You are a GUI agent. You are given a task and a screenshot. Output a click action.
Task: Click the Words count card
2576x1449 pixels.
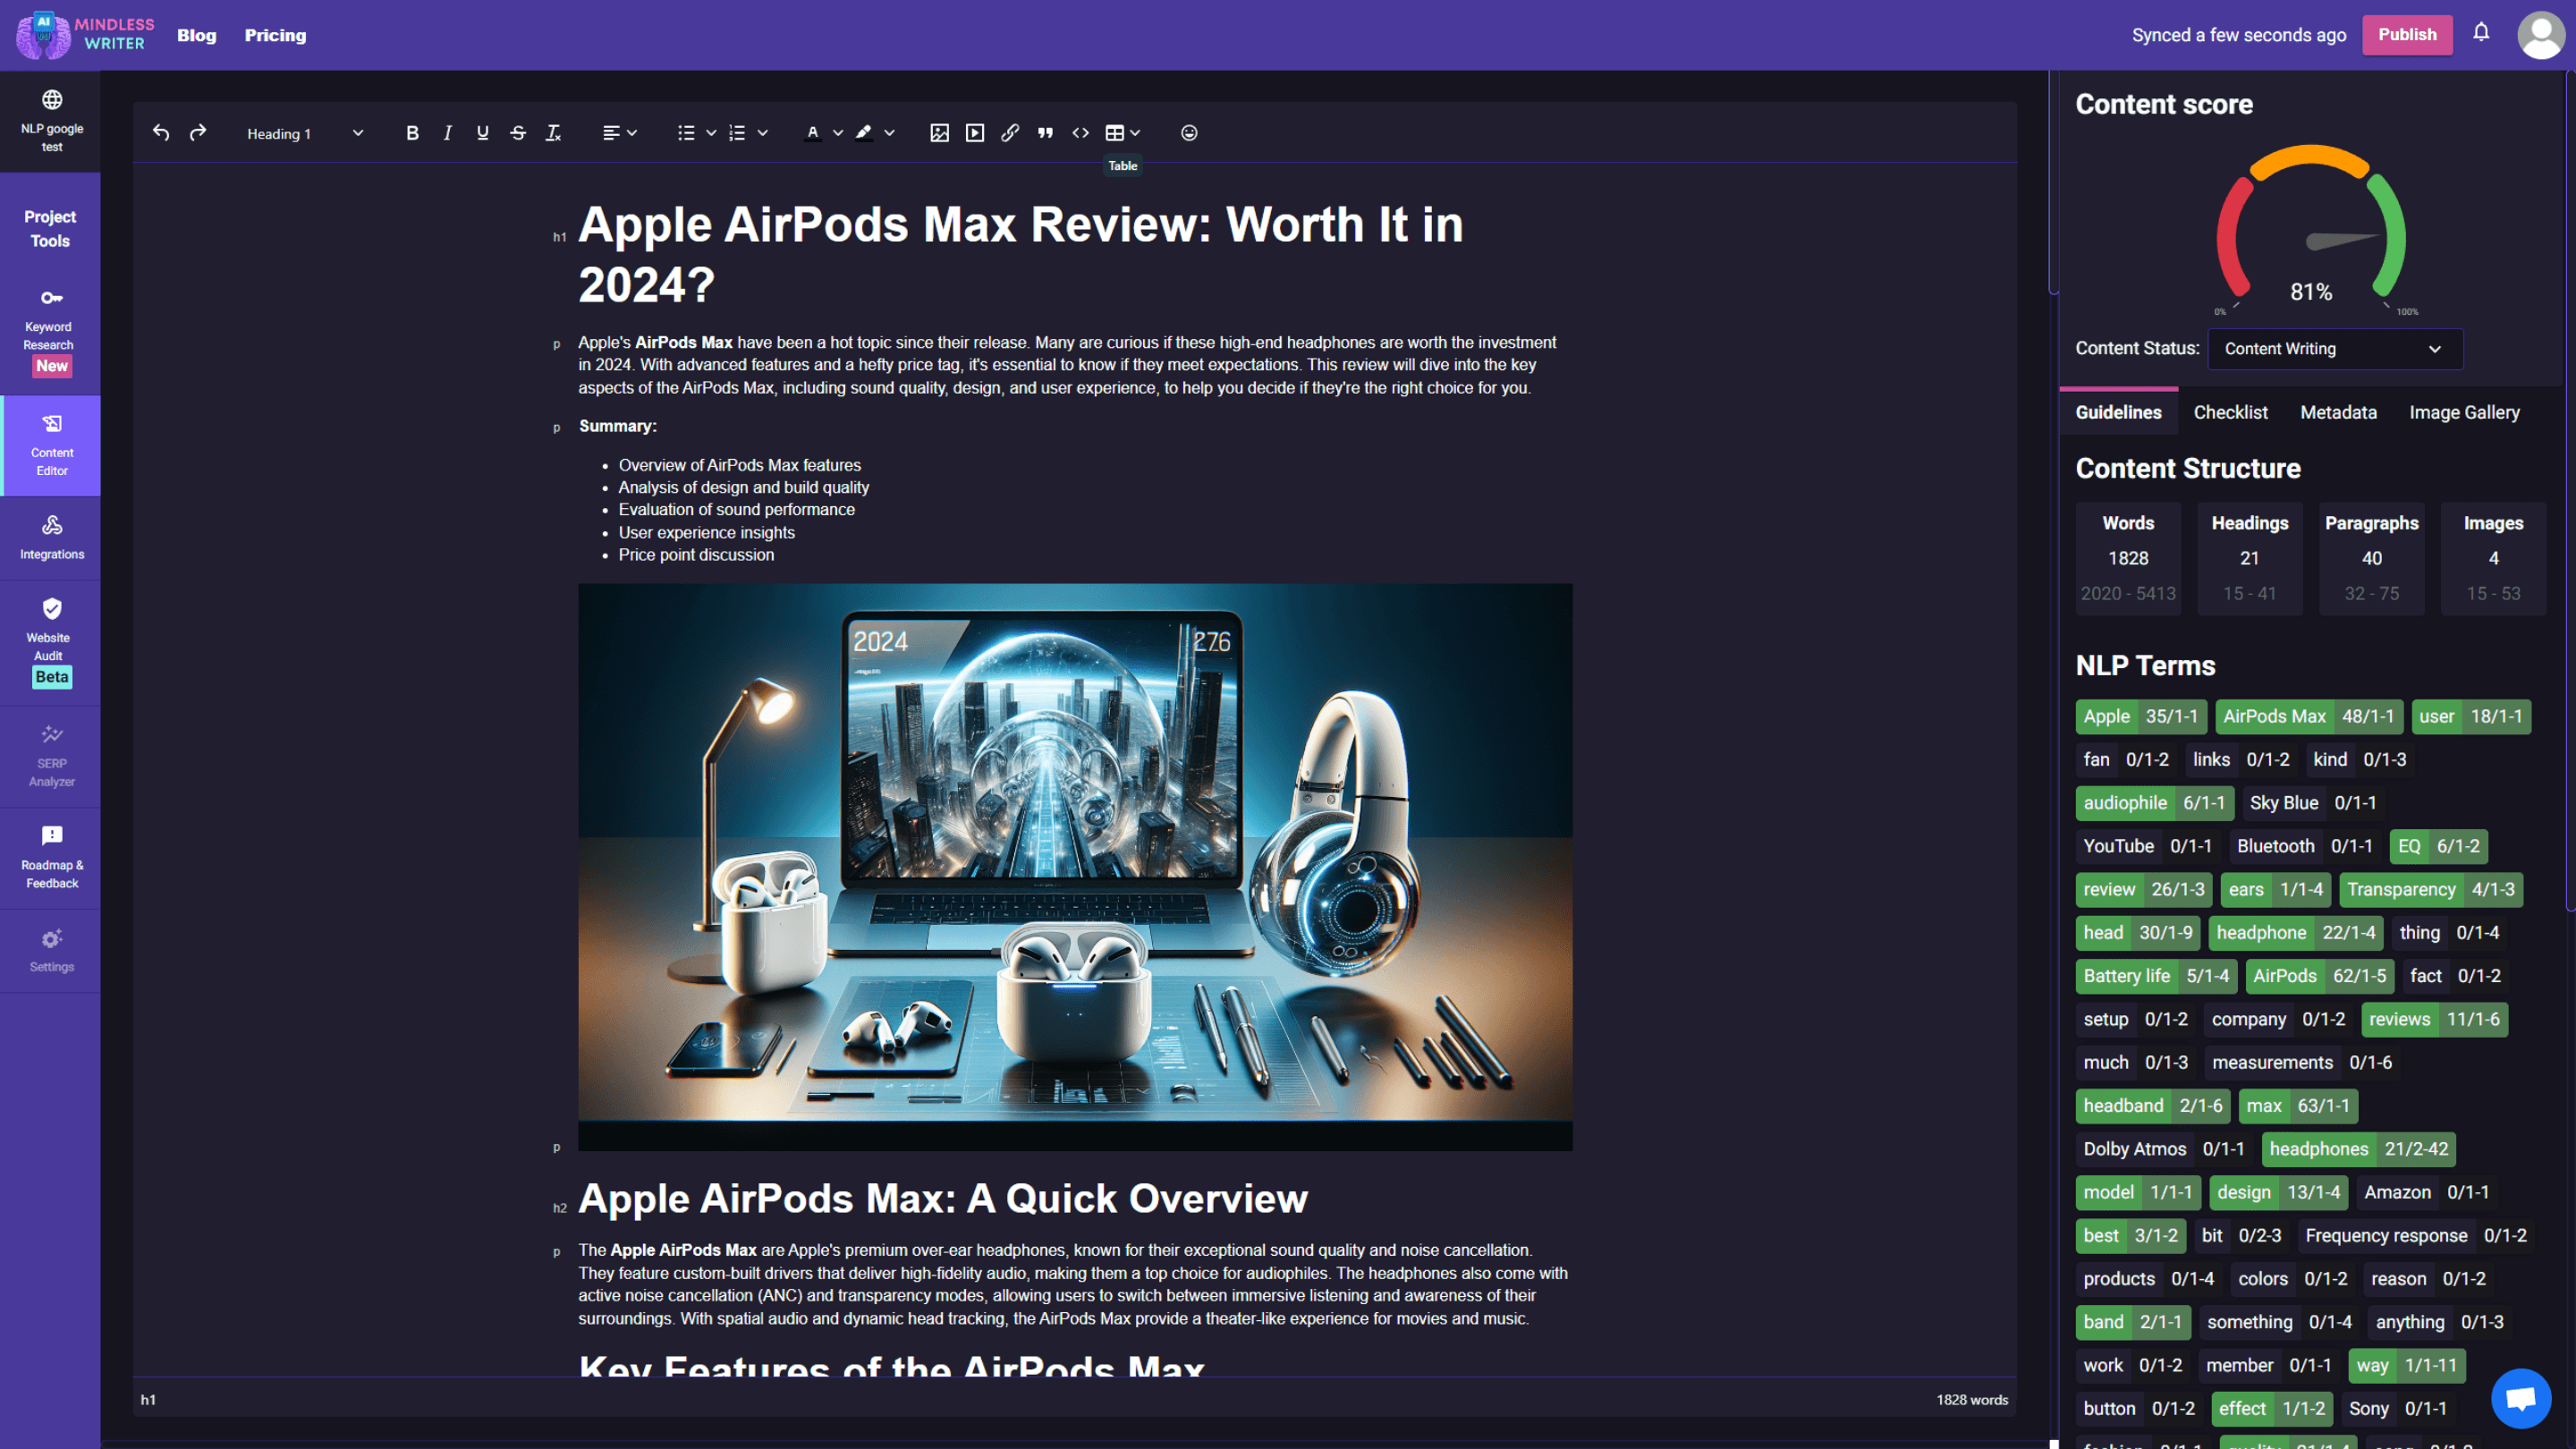pos(2128,558)
